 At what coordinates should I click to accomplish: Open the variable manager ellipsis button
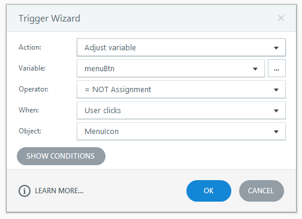coord(277,68)
